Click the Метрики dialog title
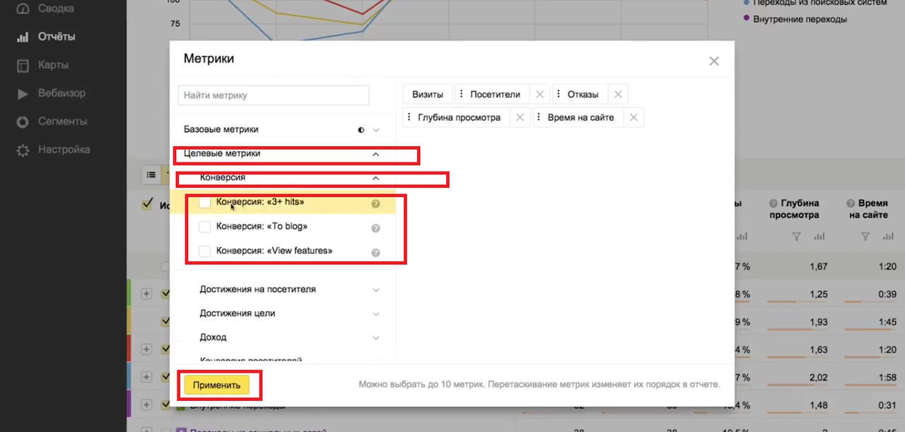Image resolution: width=905 pixels, height=432 pixels. pyautogui.click(x=209, y=59)
